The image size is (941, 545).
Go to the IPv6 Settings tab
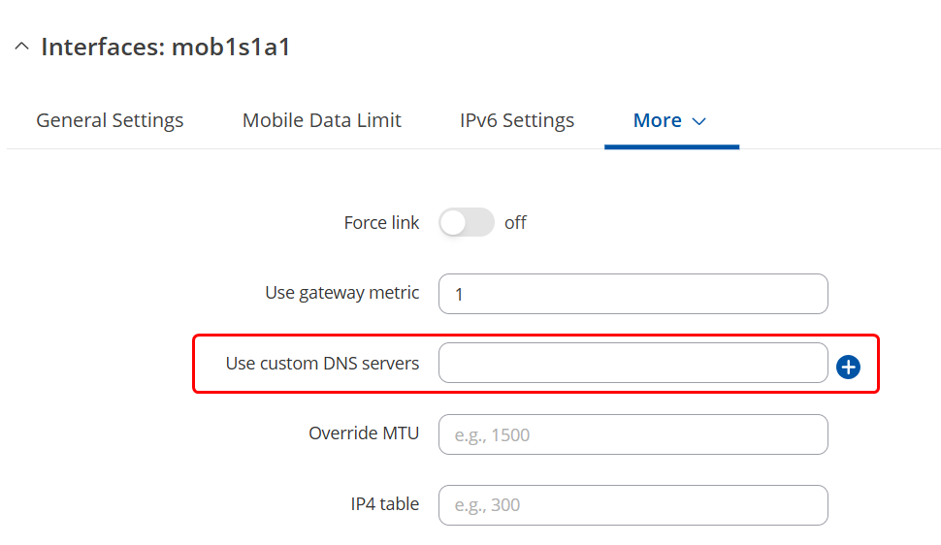pyautogui.click(x=517, y=121)
